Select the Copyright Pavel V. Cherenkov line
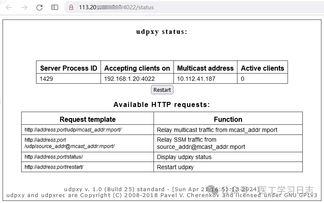Image resolution: width=324 pixels, height=203 pixels. [162, 195]
